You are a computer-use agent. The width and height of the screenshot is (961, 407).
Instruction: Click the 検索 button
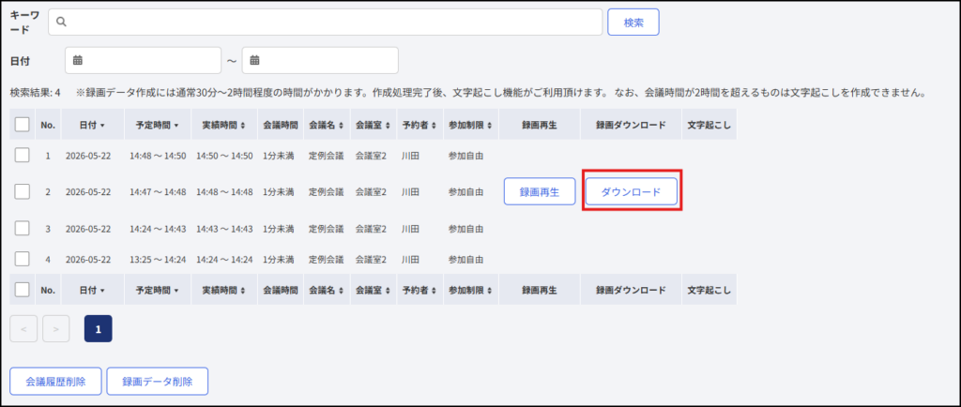click(633, 22)
